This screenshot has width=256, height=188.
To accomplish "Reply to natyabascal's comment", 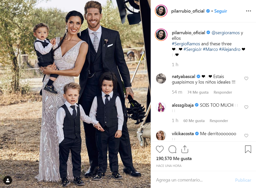I will pos(223,92).
